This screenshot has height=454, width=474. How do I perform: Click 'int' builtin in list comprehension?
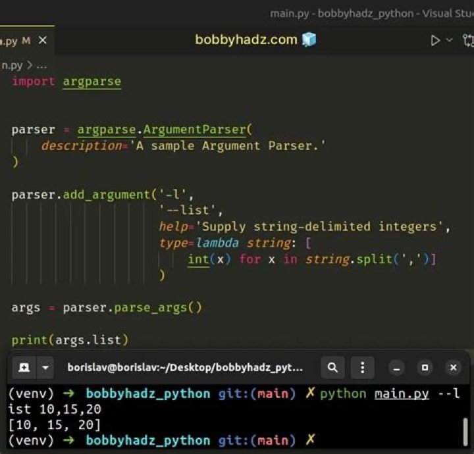click(198, 259)
